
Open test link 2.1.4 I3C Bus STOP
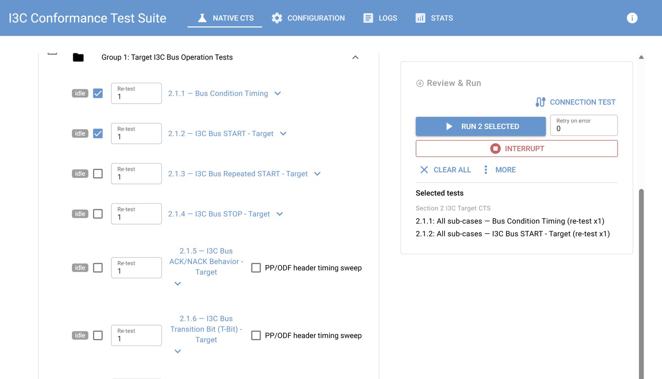point(219,214)
